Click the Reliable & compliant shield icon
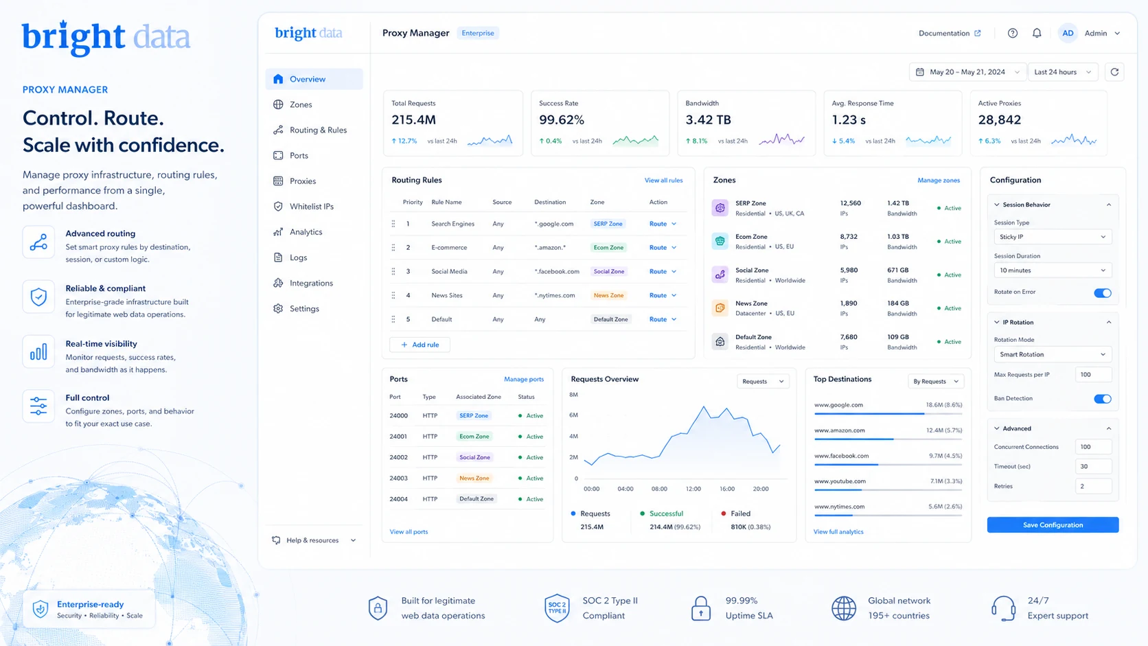The image size is (1148, 646). click(38, 297)
